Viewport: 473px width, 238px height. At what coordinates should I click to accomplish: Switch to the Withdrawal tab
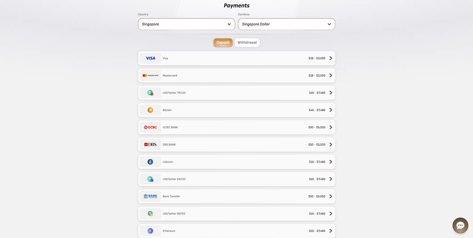247,43
